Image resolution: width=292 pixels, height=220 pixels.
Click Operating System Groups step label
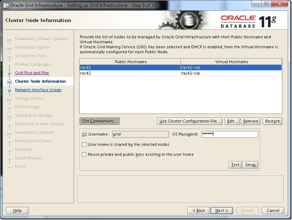coord(40,124)
